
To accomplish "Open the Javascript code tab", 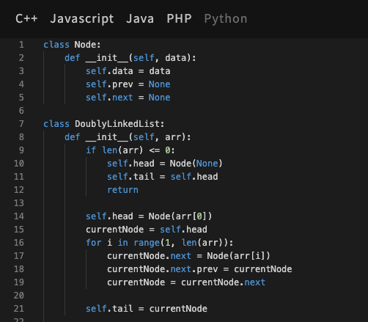I will click(x=82, y=19).
